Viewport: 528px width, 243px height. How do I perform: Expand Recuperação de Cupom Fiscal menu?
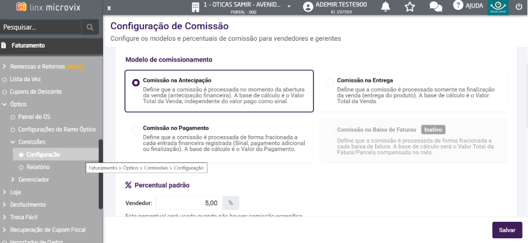(4, 229)
